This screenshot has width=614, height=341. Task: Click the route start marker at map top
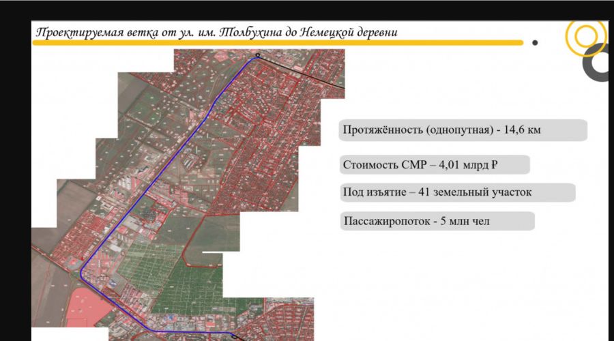tap(258, 55)
